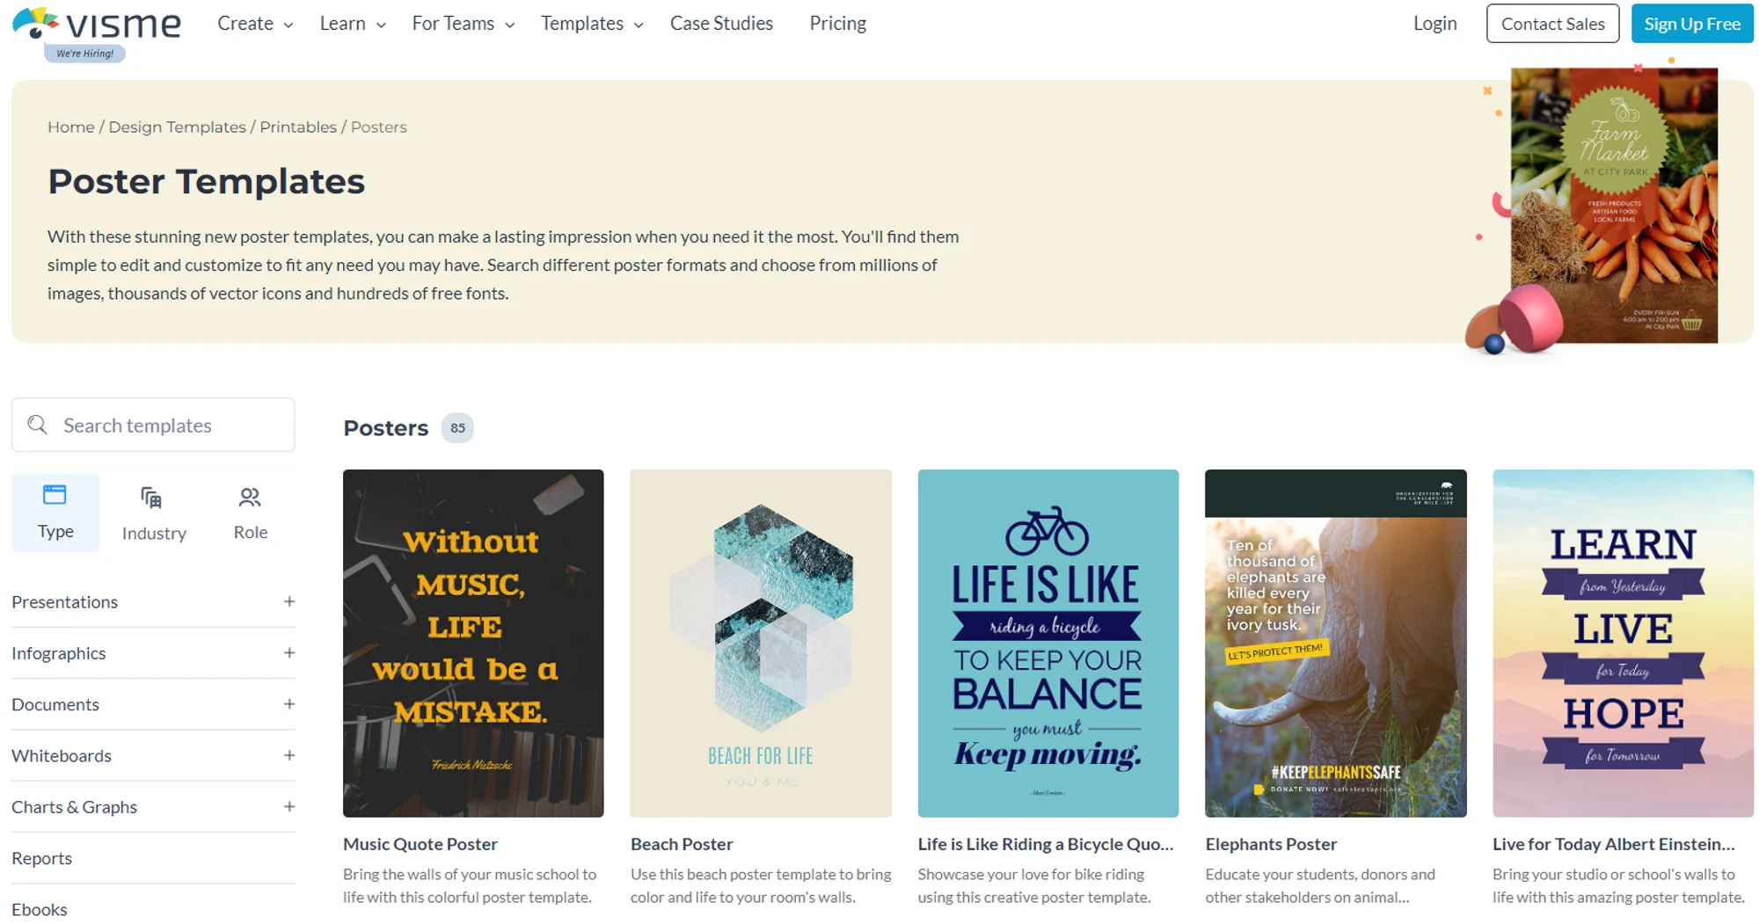This screenshot has width=1759, height=924.
Task: Open the Create dropdown menu
Action: click(x=255, y=24)
